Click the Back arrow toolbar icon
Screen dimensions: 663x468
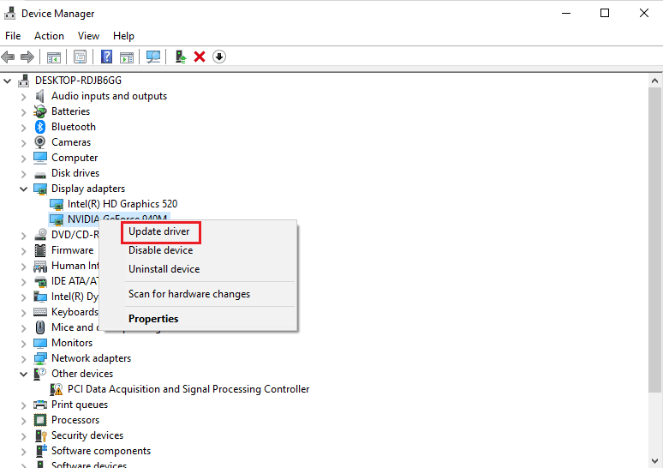click(8, 57)
